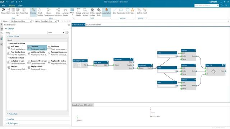
Task: Select Remove Consecutive node in results
Action: (x=57, y=53)
